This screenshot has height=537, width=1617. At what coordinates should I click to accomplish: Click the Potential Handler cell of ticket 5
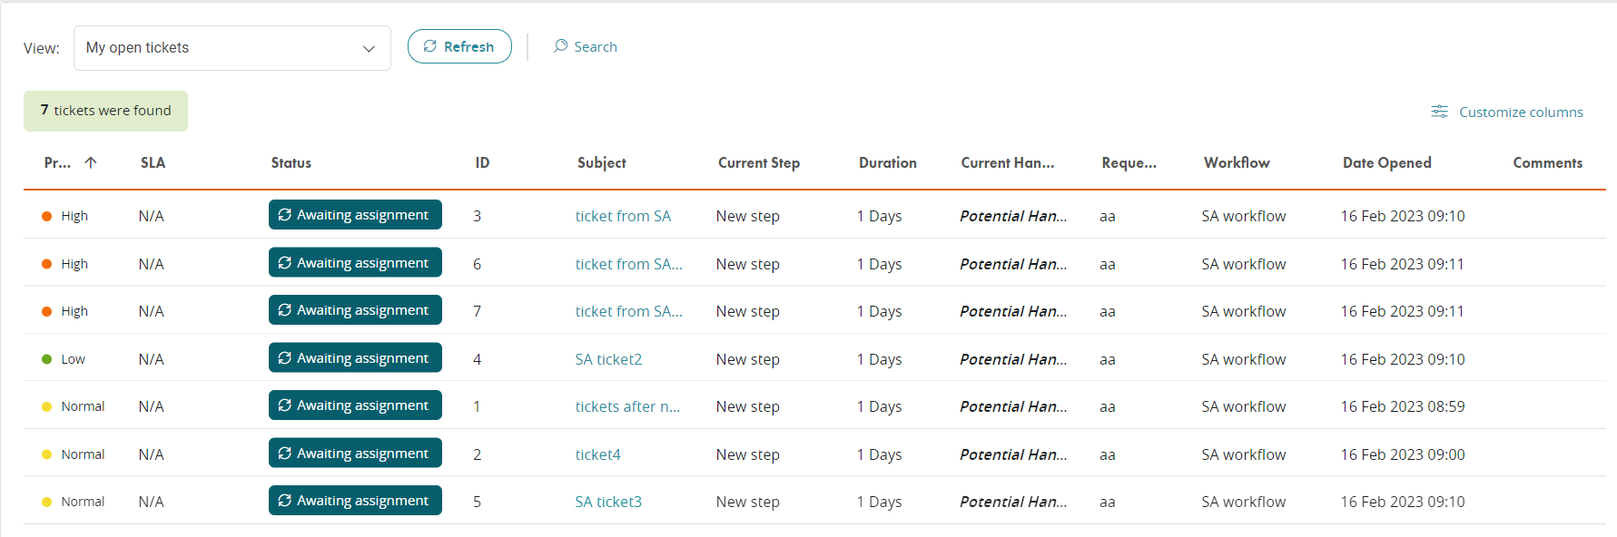1013,502
